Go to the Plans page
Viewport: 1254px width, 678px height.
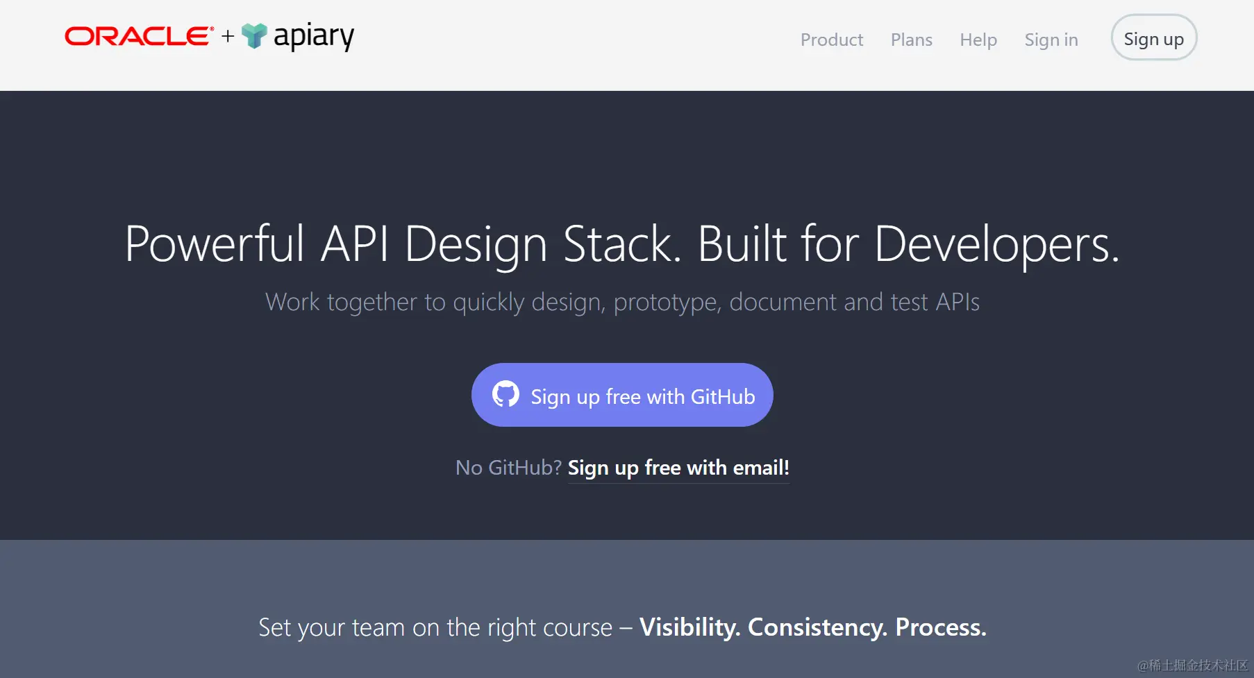pos(911,40)
